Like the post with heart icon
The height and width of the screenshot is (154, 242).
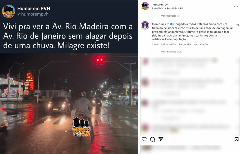144,139
